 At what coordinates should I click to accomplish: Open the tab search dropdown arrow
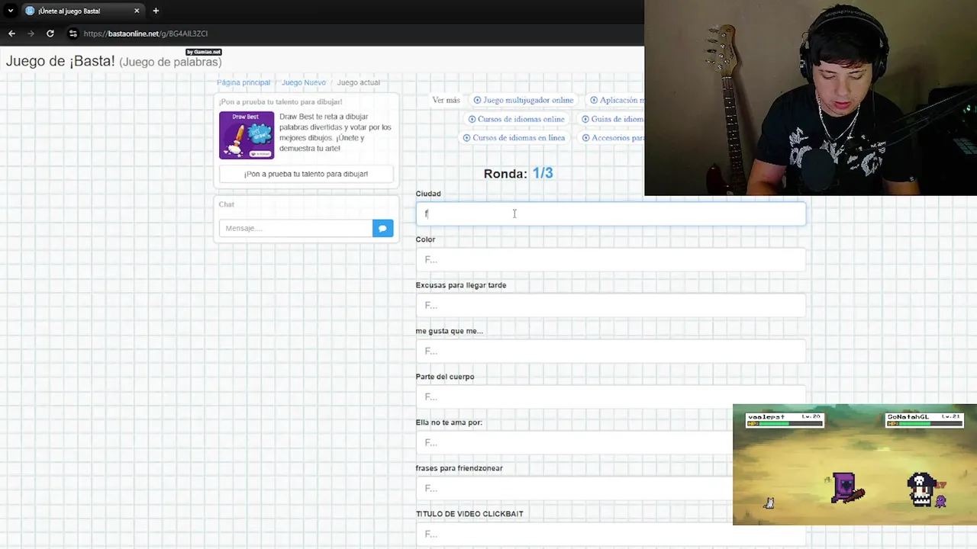tap(10, 11)
